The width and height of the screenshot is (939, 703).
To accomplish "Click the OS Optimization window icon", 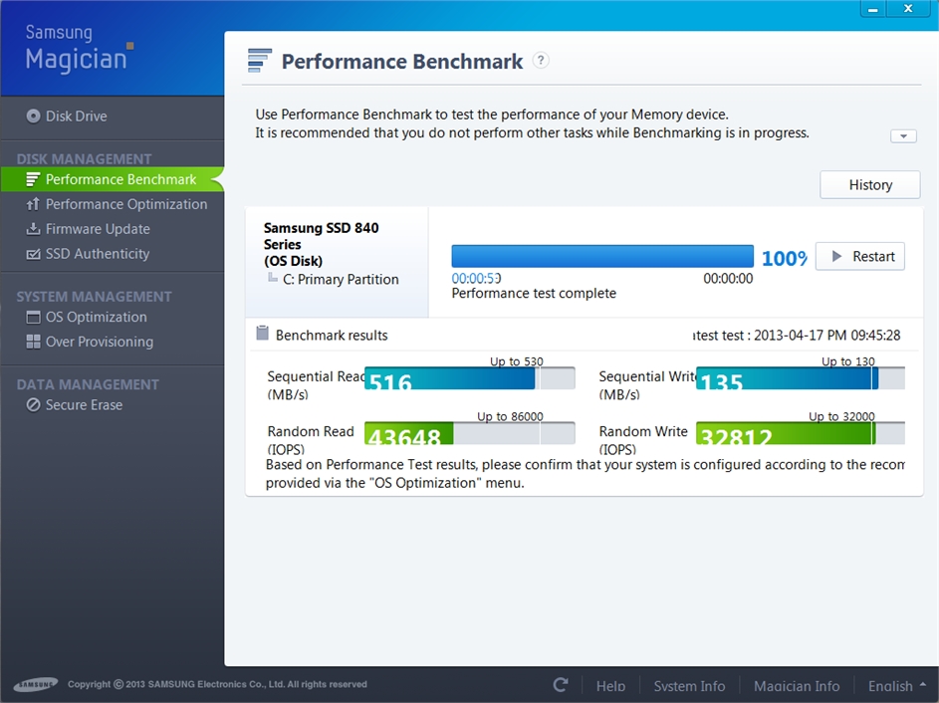I will point(33,317).
